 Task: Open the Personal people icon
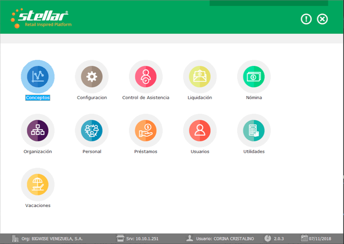[92, 130]
